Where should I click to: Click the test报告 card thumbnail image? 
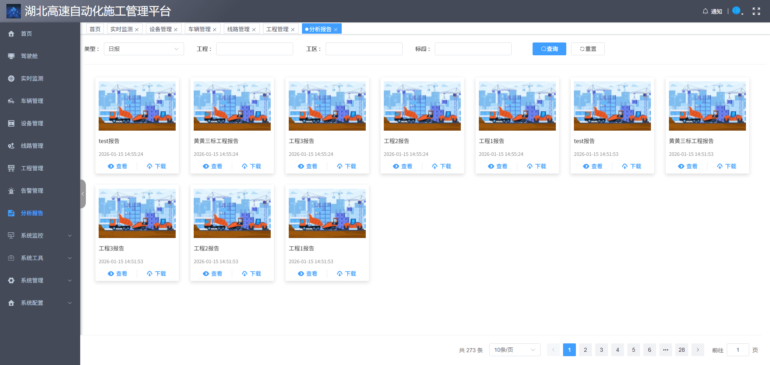137,106
